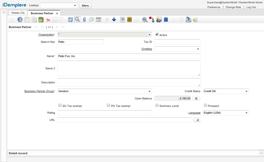The height and width of the screenshot is (162, 264).
Task: Open the Language dropdown list
Action: [x=246, y=113]
